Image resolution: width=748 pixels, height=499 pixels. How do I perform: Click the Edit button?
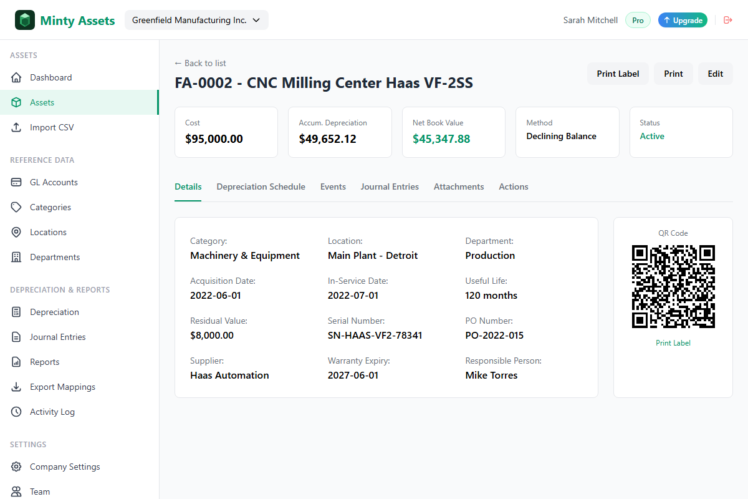click(716, 74)
